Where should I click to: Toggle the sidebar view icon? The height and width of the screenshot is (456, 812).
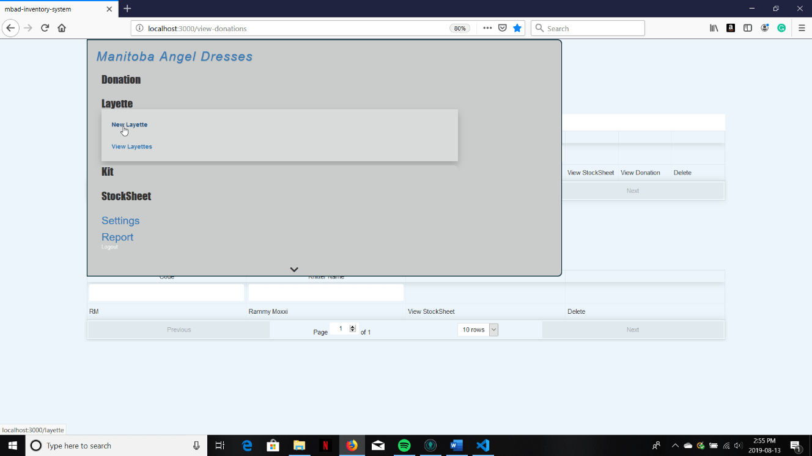coord(747,28)
